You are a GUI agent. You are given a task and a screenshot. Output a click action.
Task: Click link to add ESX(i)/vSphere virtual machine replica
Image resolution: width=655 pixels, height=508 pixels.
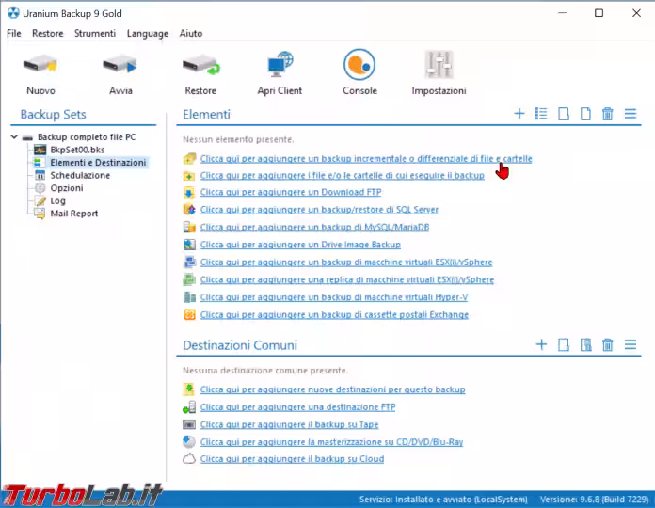coord(347,279)
